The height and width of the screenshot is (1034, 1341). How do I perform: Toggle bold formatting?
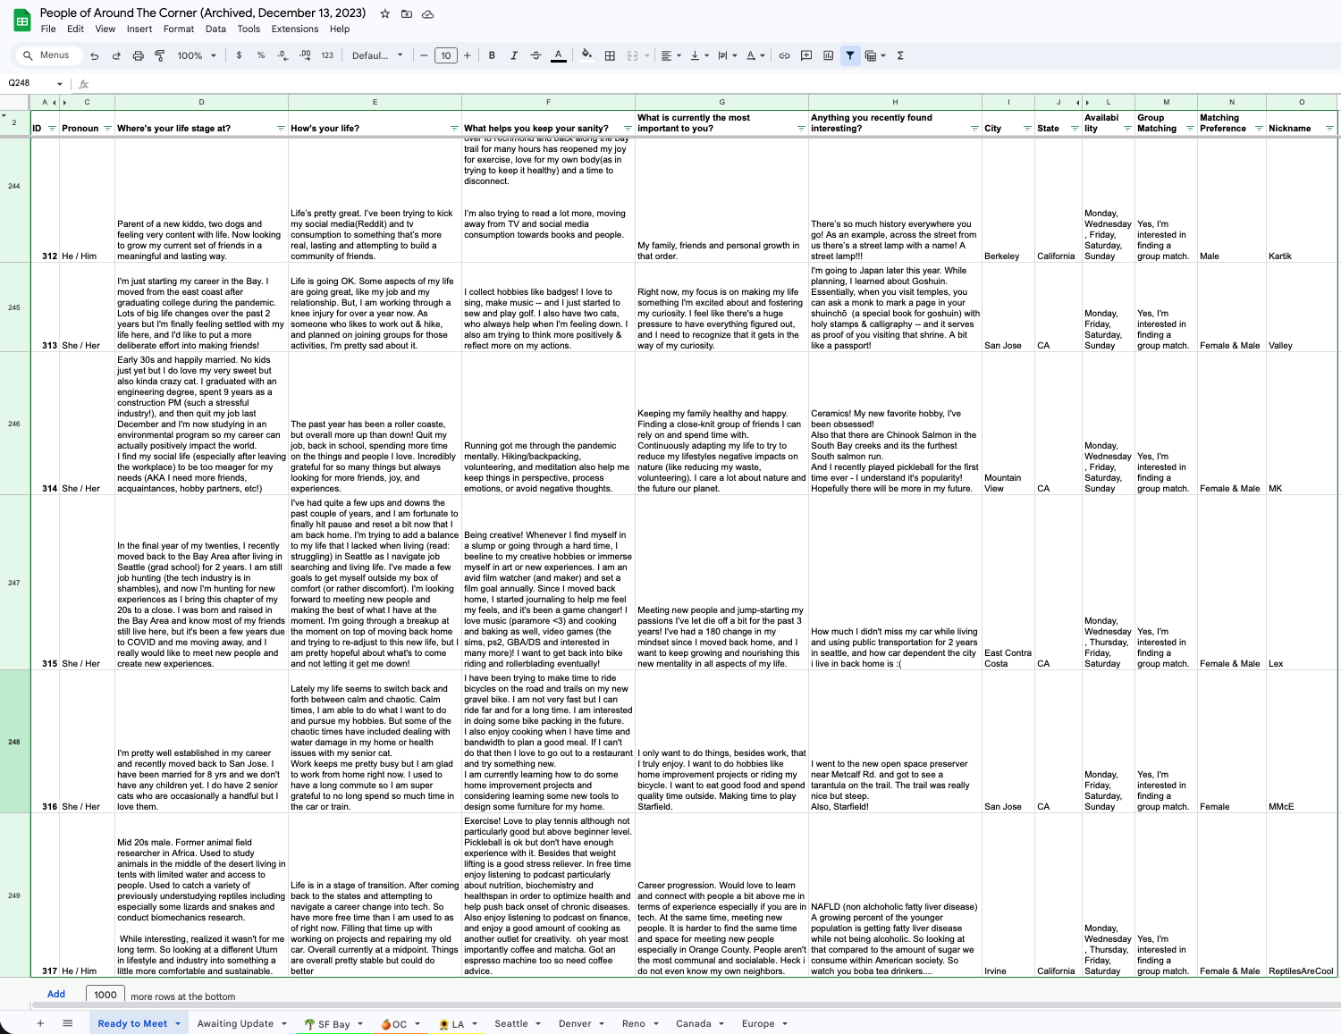[x=492, y=55]
